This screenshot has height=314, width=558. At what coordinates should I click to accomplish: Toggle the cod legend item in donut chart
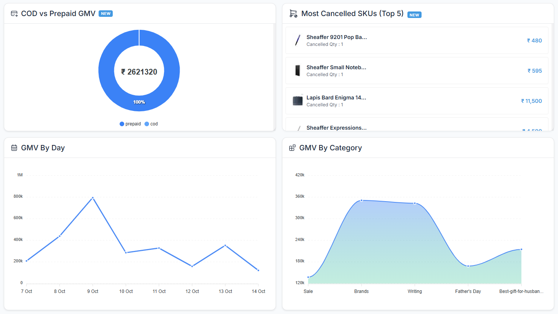(151, 124)
